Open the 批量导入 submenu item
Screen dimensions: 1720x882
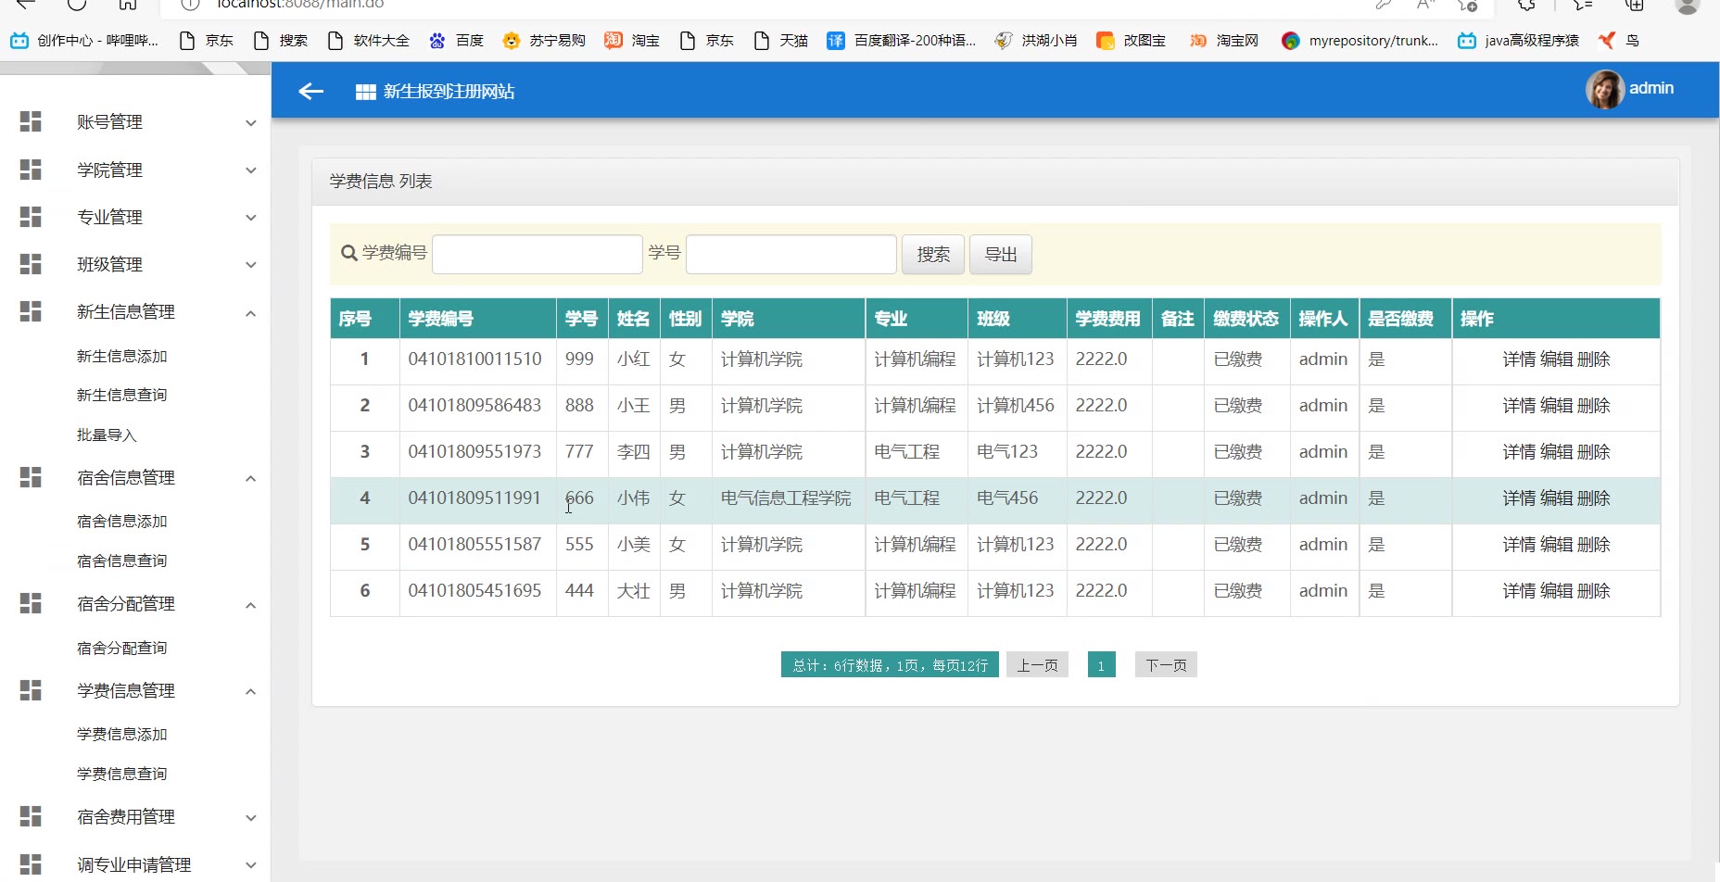107,435
